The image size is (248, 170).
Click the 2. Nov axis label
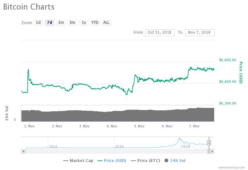click(x=57, y=126)
